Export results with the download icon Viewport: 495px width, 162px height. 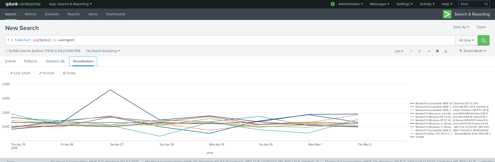point(446,51)
